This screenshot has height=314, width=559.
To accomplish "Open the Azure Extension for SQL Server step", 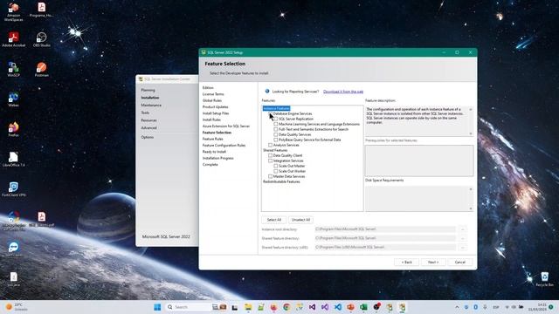I will click(x=226, y=126).
